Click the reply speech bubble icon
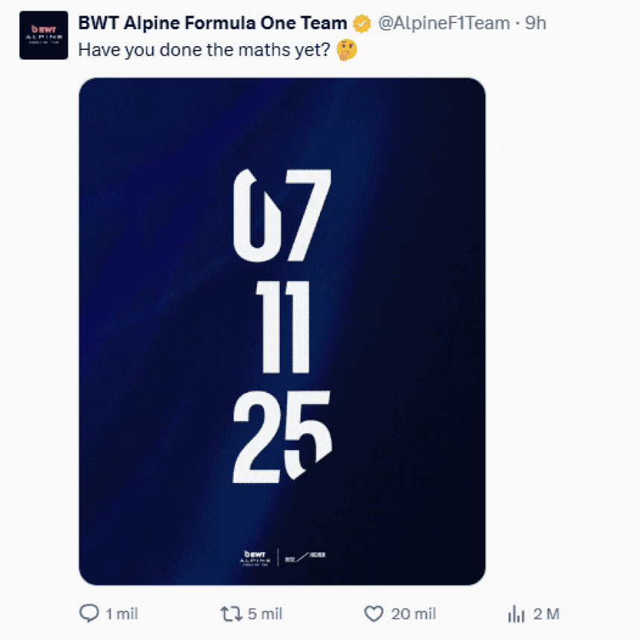This screenshot has width=640, height=640. pyautogui.click(x=89, y=613)
